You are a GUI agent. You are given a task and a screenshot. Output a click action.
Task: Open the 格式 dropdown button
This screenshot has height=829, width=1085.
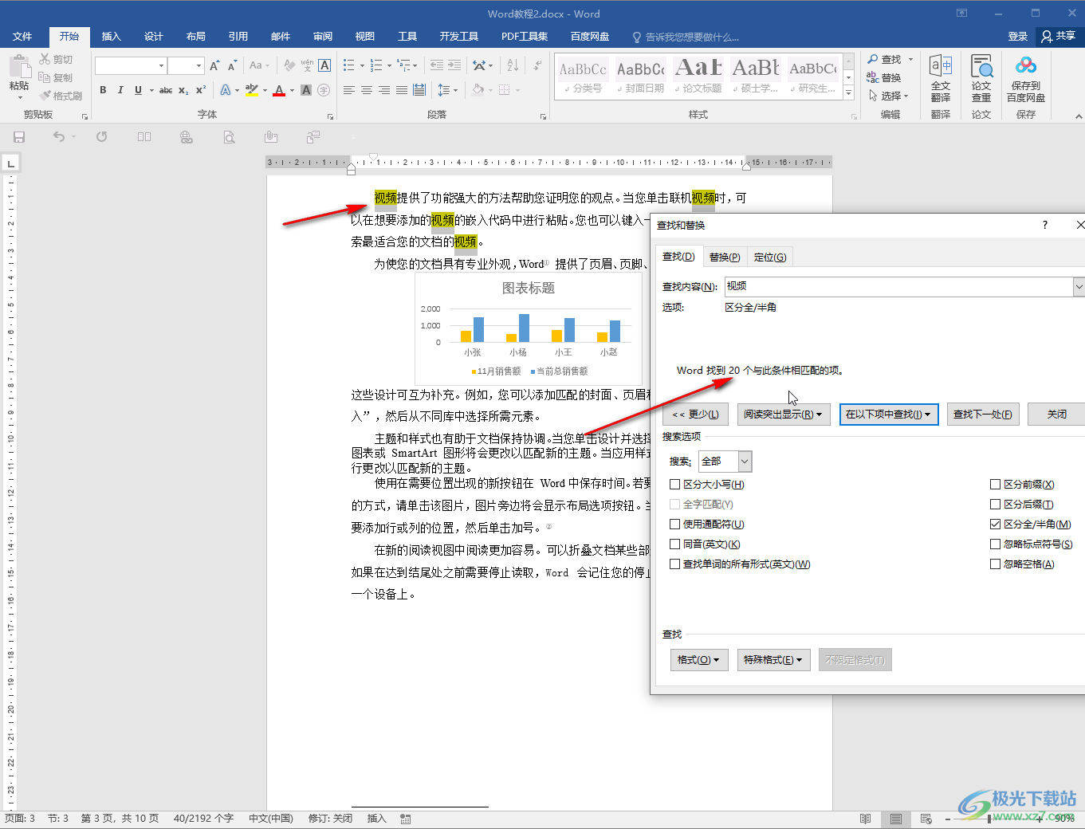tap(699, 660)
